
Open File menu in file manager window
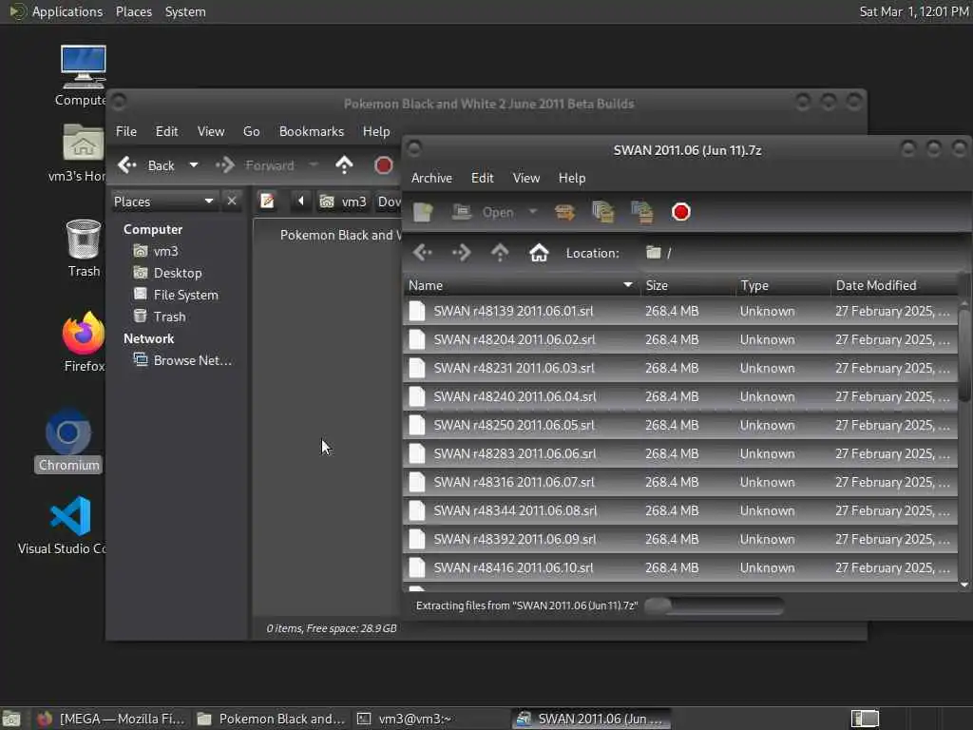[x=126, y=131]
